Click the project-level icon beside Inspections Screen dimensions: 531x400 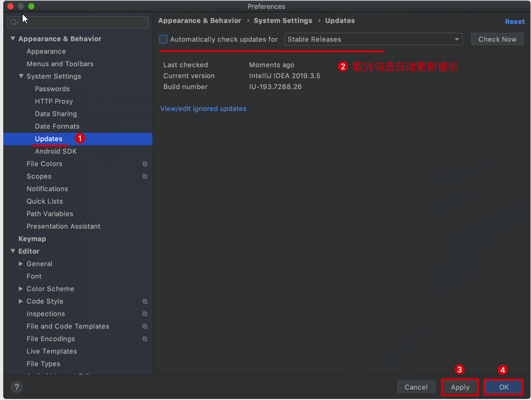click(145, 314)
